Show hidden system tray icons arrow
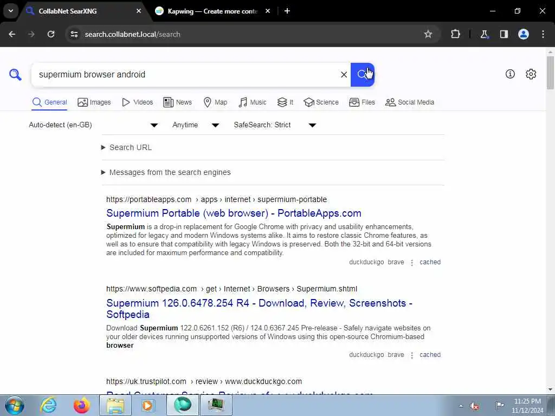The image size is (555, 416). point(461,406)
